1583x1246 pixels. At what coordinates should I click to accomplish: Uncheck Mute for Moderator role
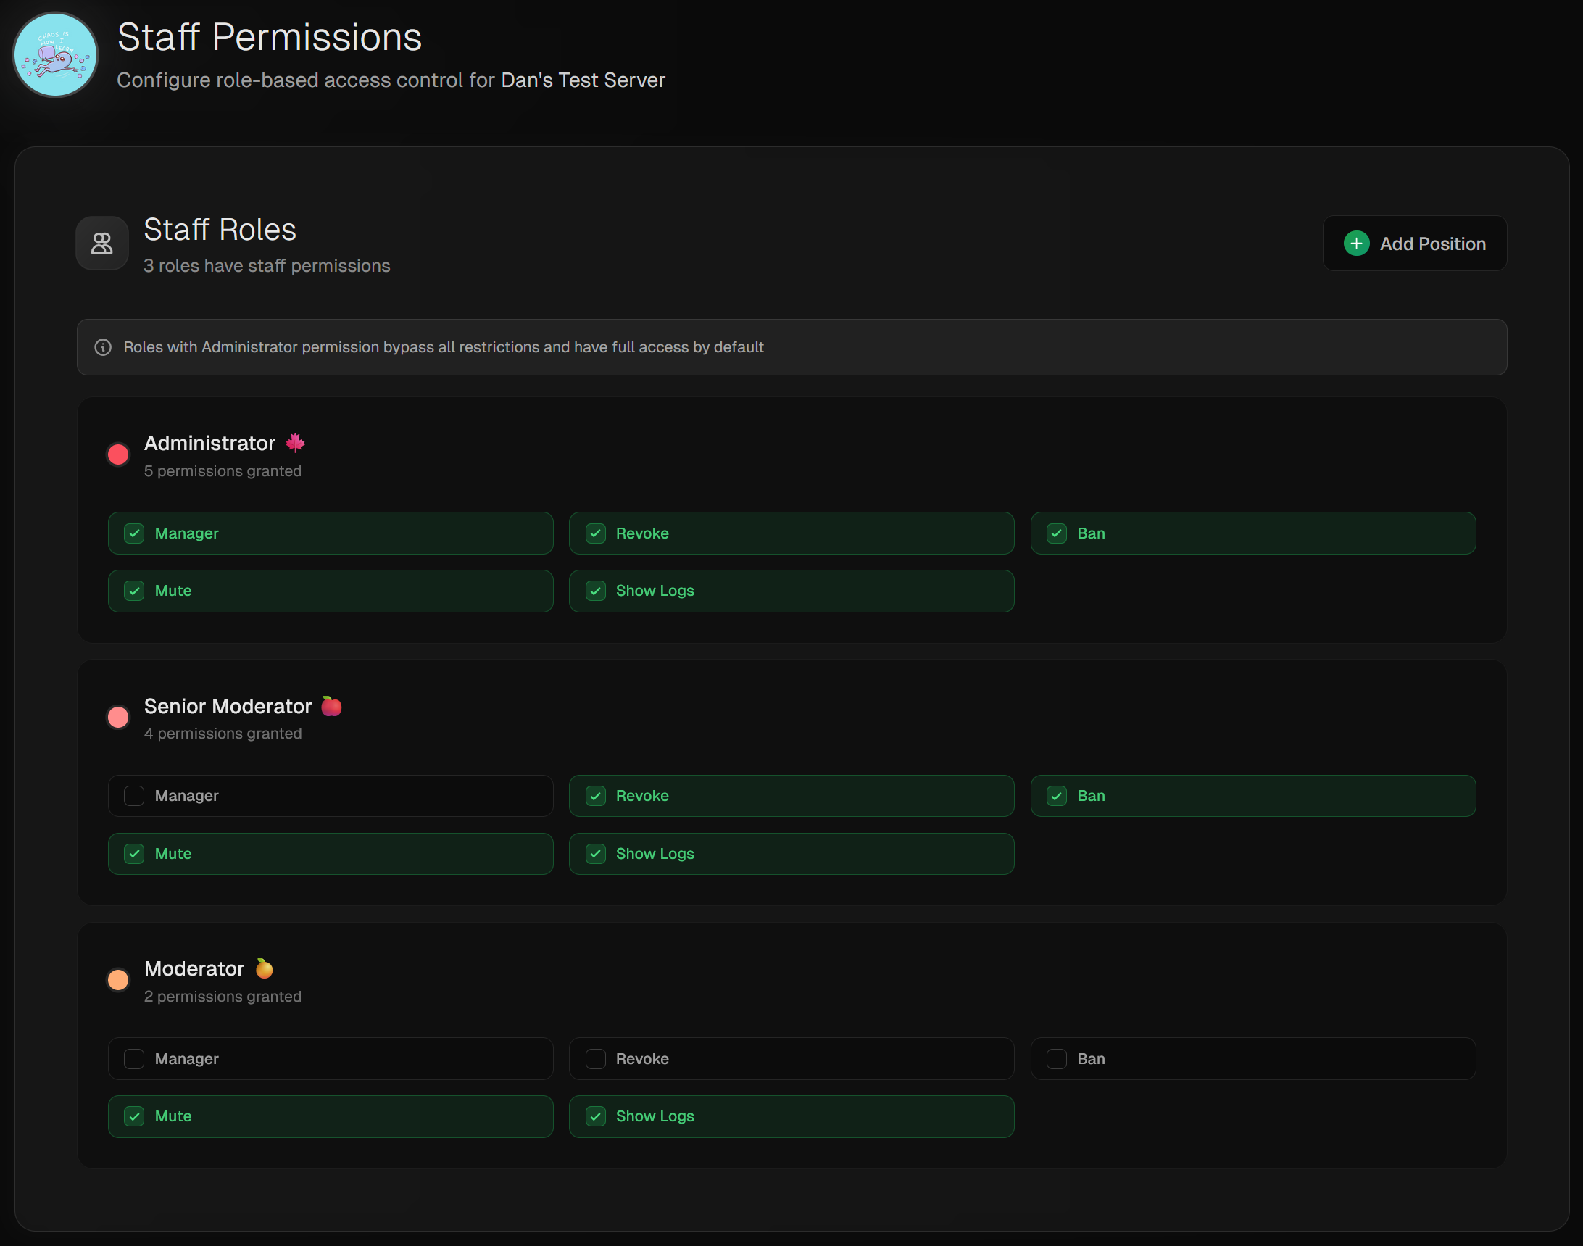(134, 1116)
